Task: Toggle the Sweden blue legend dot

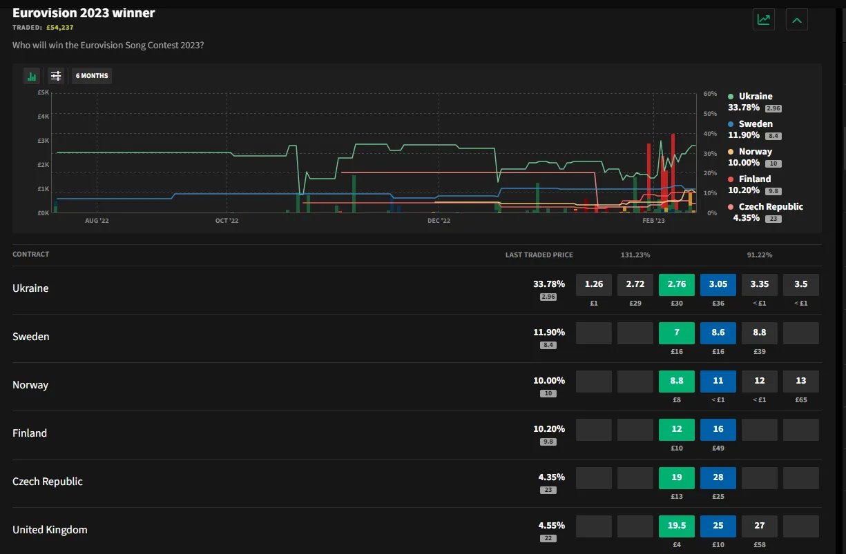Action: [731, 124]
